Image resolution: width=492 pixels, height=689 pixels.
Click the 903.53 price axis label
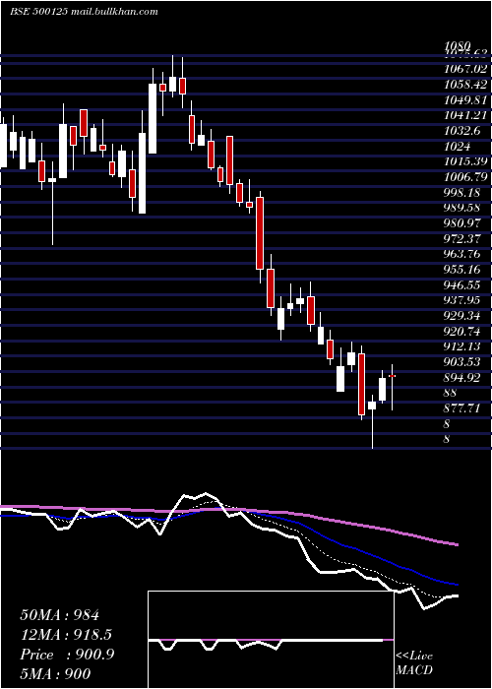click(x=462, y=361)
